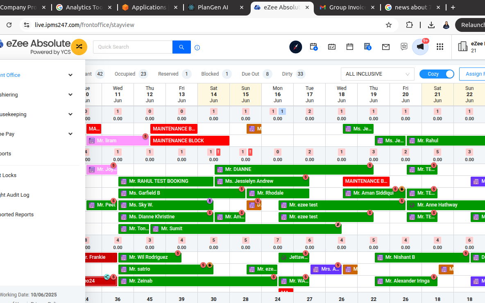This screenshot has height=303, width=485.
Task: Click the hotel building property icon
Action: [x=462, y=46]
